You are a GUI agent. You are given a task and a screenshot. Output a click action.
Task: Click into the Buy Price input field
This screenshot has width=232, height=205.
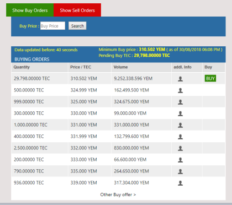click(52, 26)
